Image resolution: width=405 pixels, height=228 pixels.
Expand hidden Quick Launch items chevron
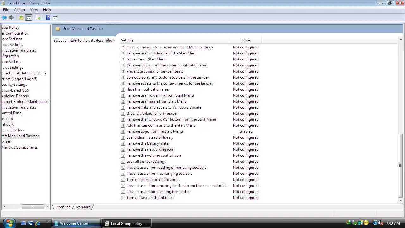[x=47, y=222]
